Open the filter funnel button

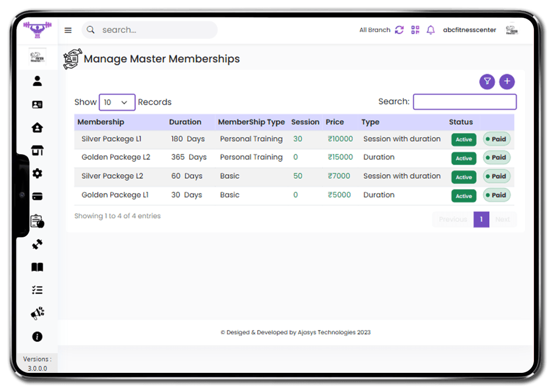(487, 81)
